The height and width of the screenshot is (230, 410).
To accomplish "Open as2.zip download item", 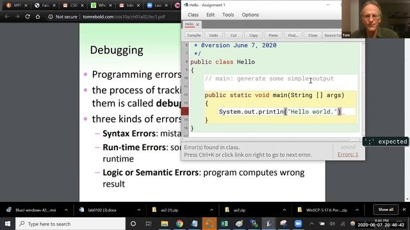I will tap(235, 210).
